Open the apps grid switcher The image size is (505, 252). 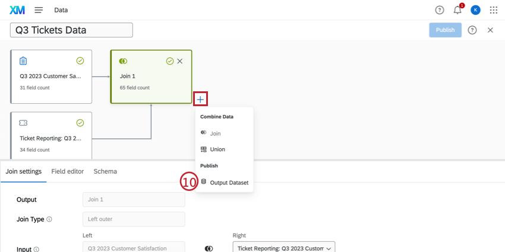pyautogui.click(x=493, y=10)
